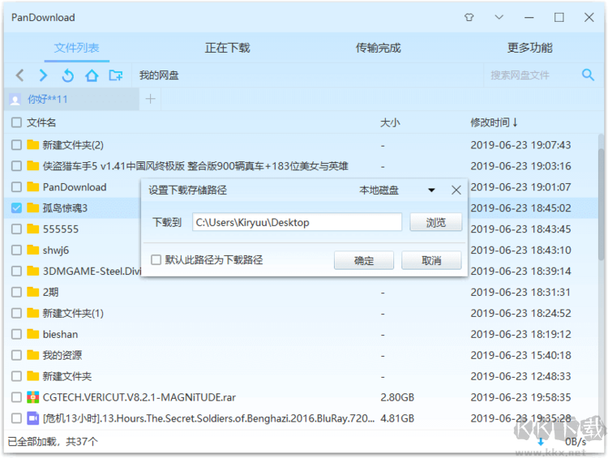Go back with the left arrow icon
608x458 pixels.
pos(20,75)
